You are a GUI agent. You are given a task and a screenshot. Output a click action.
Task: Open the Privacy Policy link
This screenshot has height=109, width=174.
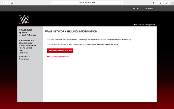tap(24, 56)
